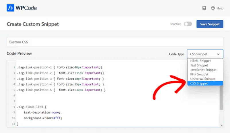Click line number 11 in the gutter
230x133 pixels.
tap(13, 124)
